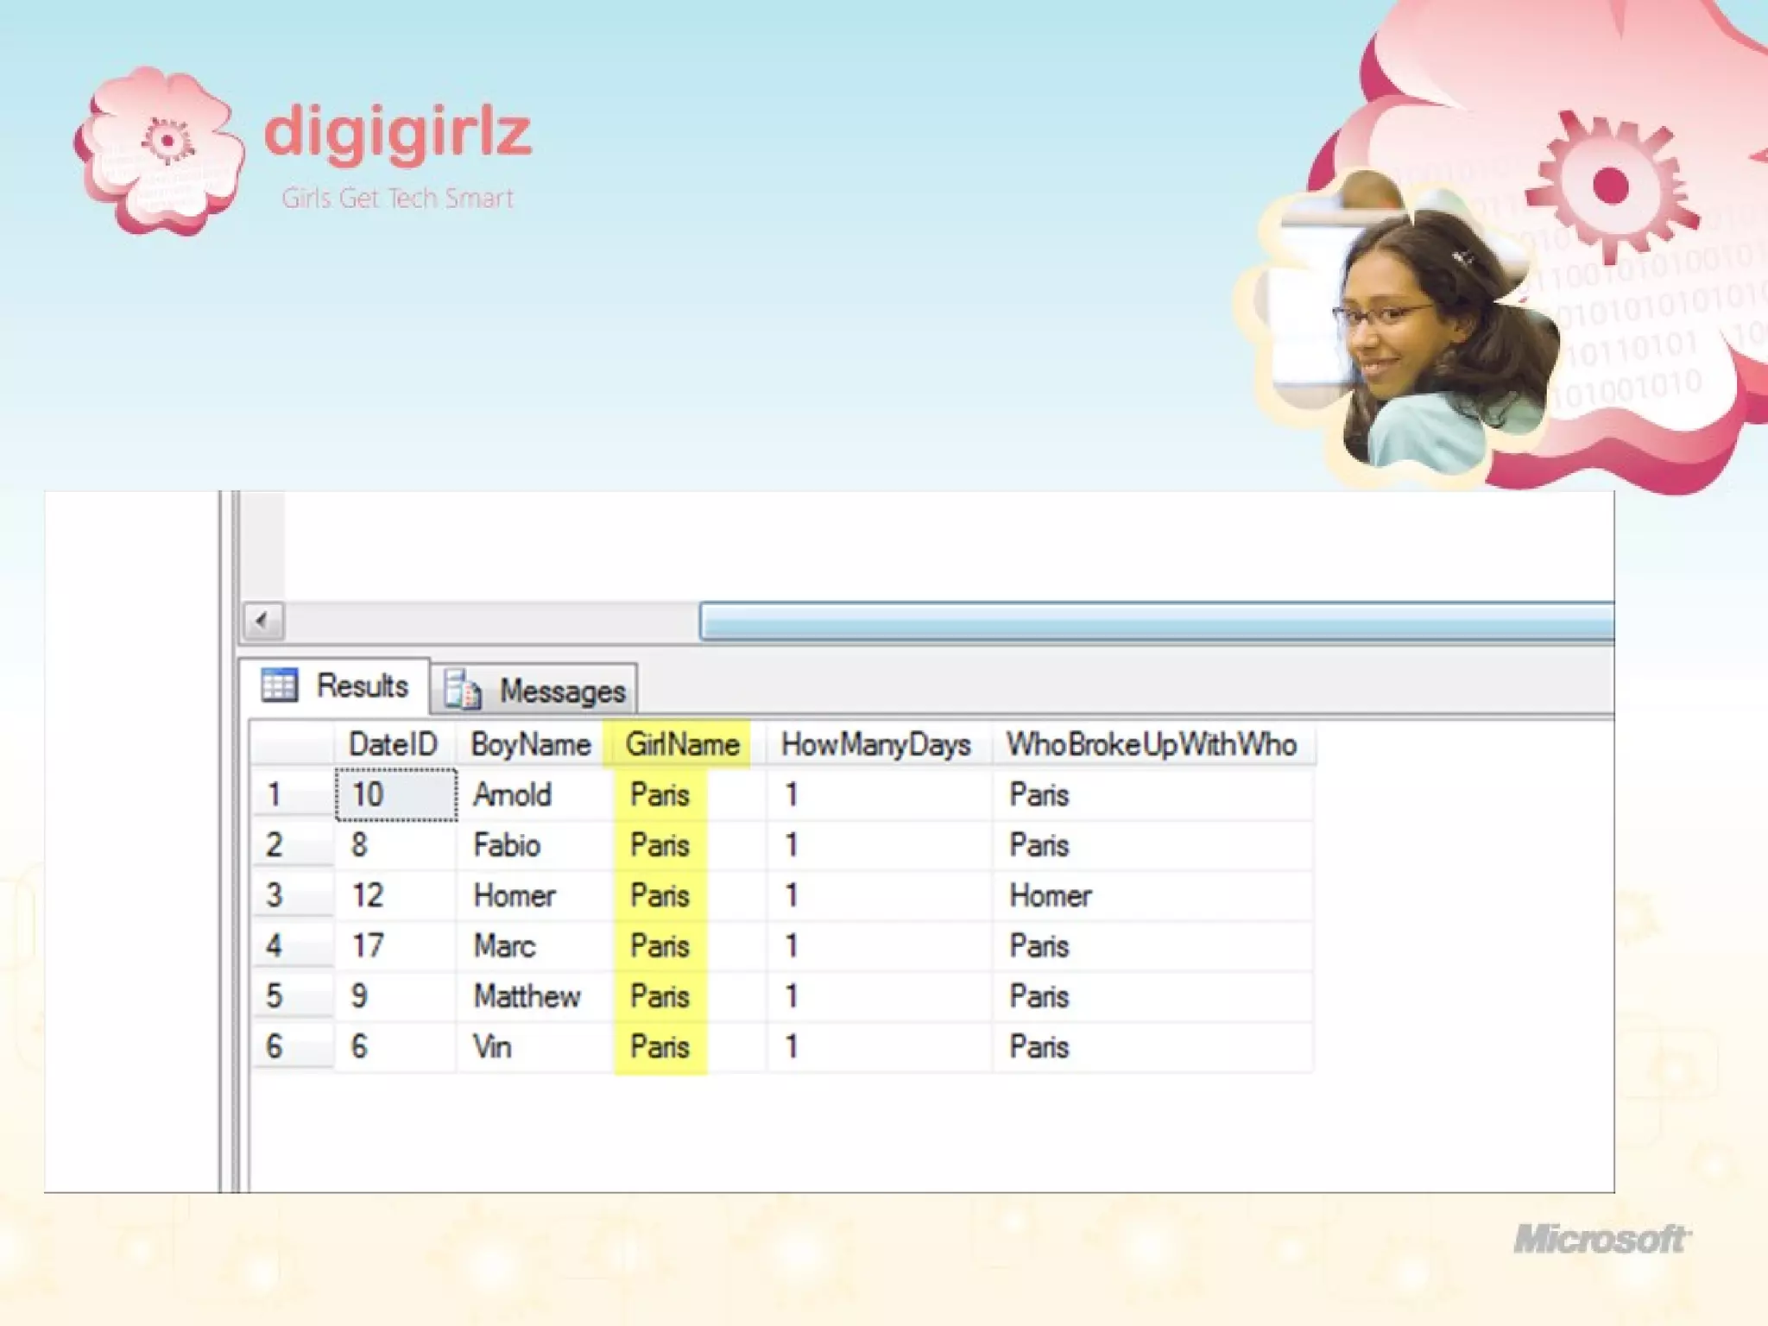Click the BoyName cell Matthew
Screen dimensions: 1768x1326
(x=527, y=996)
